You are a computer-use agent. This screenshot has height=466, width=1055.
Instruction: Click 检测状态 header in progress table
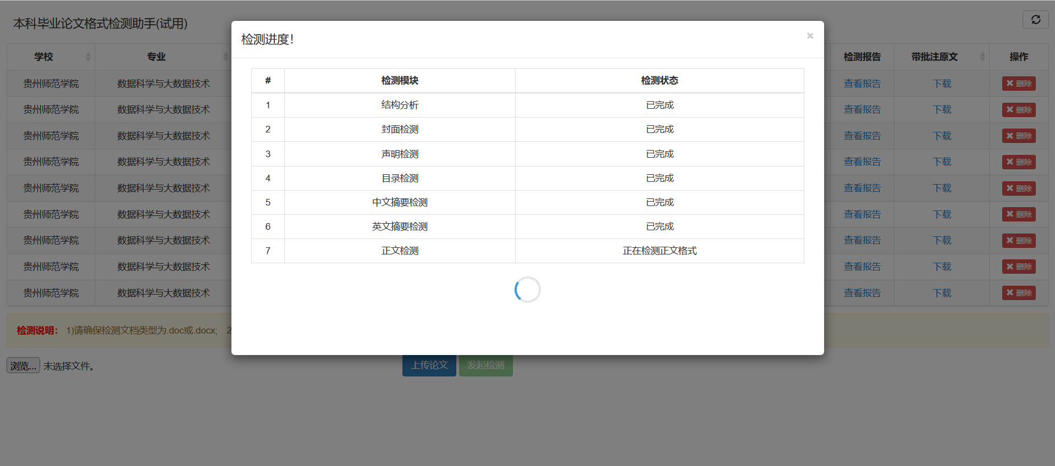coord(659,81)
